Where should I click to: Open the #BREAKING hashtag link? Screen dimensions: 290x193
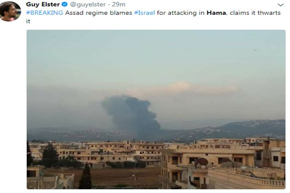(45, 13)
